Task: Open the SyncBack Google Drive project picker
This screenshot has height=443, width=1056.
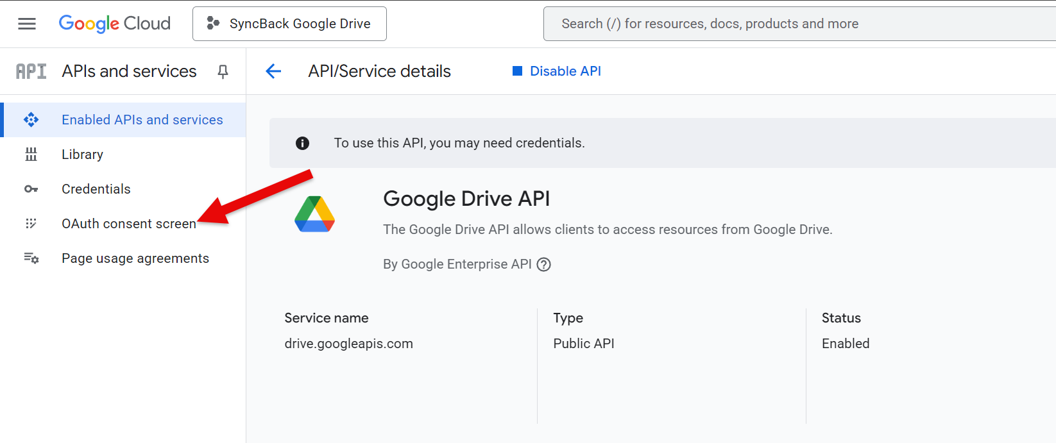Action: tap(289, 24)
